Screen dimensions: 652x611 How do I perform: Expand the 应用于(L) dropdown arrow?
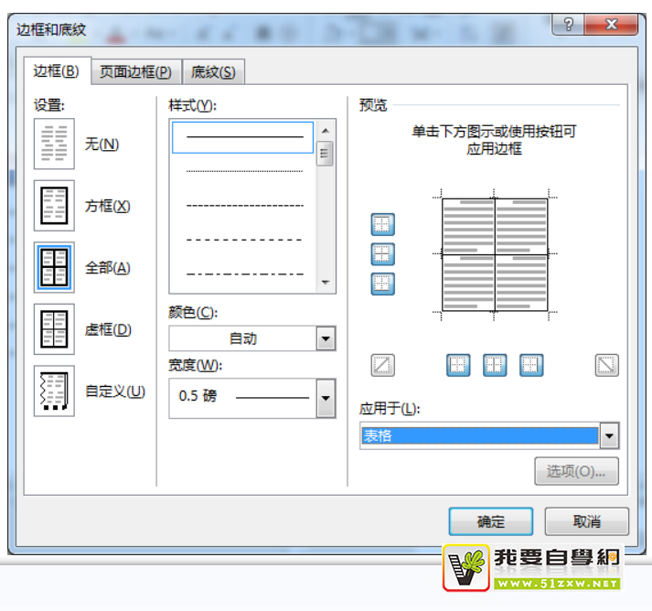click(610, 436)
